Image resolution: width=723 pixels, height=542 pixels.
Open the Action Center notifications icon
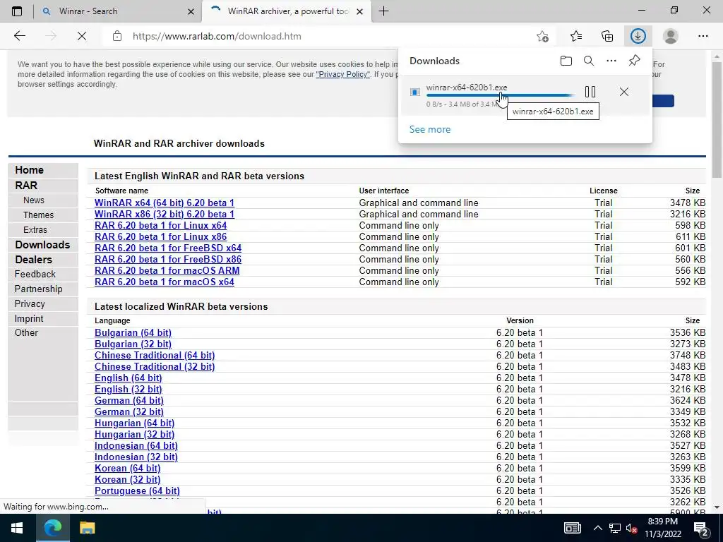point(701,529)
